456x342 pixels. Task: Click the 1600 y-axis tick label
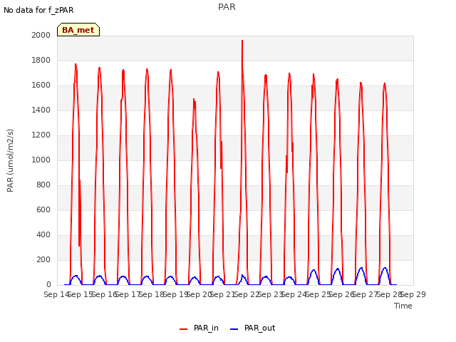[x=41, y=85]
